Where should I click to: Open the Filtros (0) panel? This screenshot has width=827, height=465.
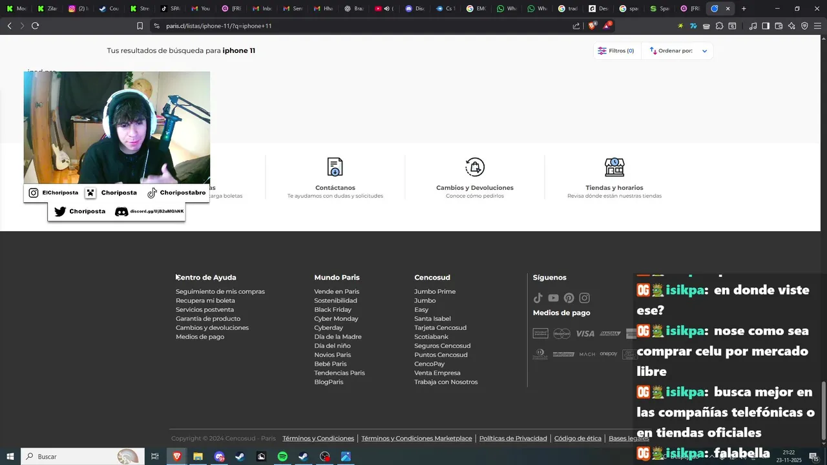[617, 50]
